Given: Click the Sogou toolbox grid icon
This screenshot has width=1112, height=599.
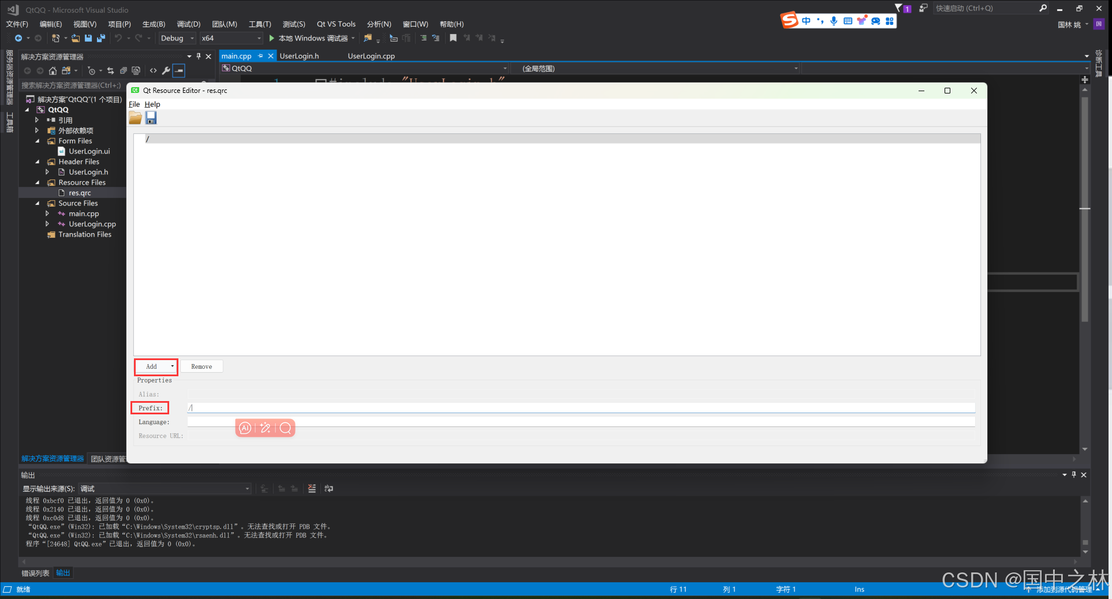Looking at the screenshot, I should coord(890,21).
